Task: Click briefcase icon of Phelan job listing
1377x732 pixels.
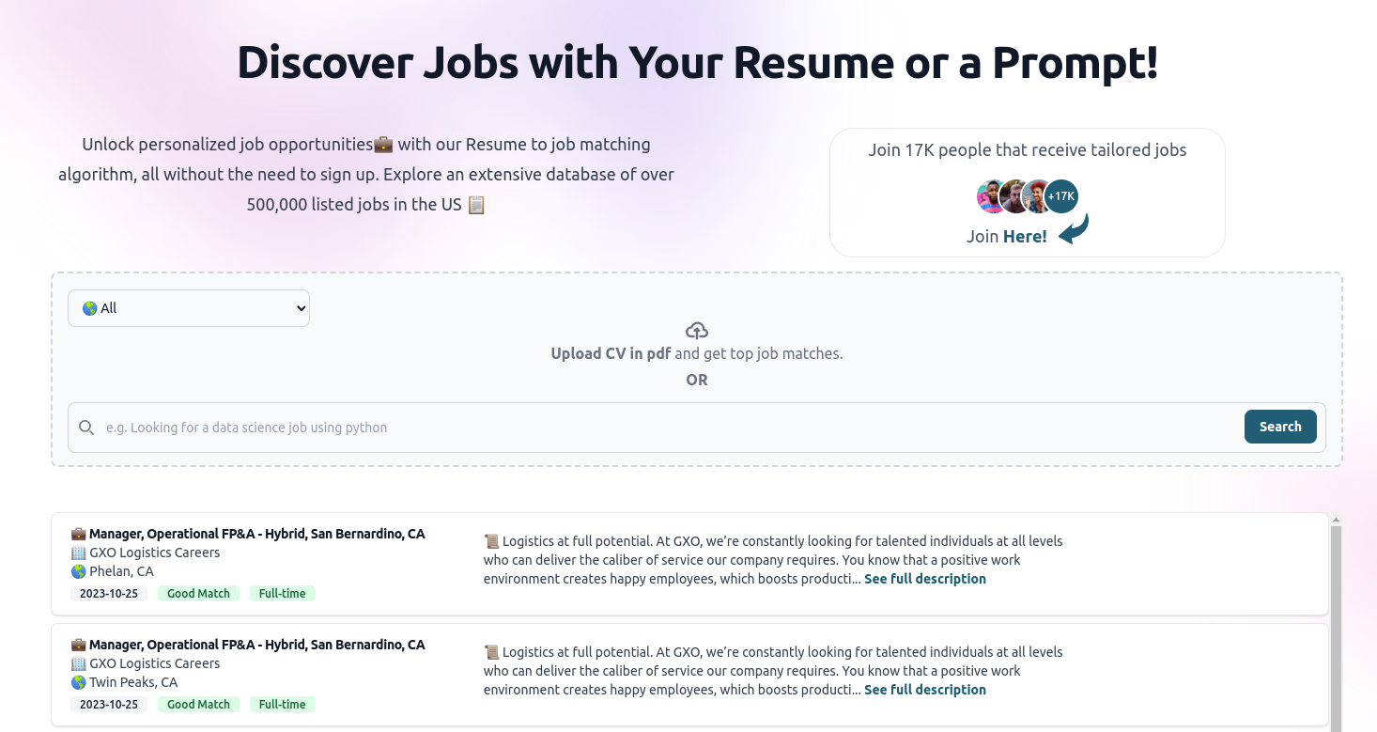Action: [x=78, y=534]
